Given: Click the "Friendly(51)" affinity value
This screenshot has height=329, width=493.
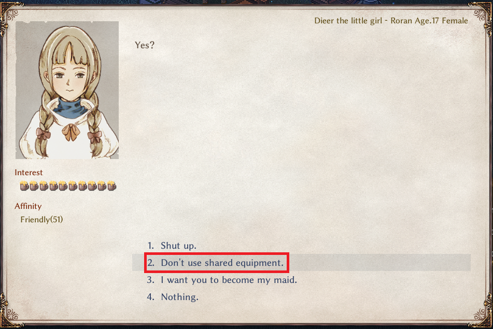Looking at the screenshot, I should [x=41, y=219].
